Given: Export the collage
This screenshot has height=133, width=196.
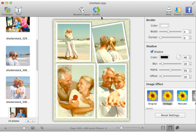Looking at the screenshot, I should (178, 11).
